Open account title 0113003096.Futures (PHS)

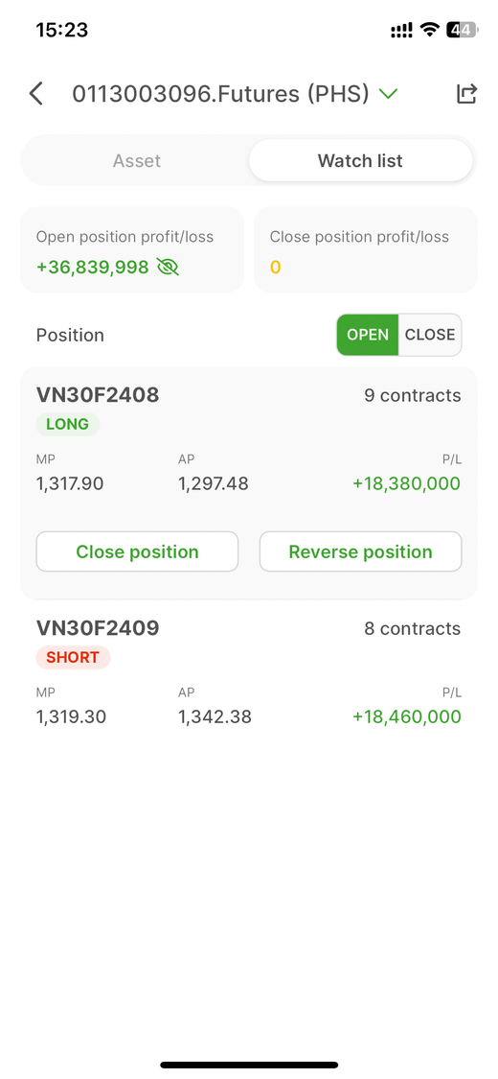[x=220, y=94]
